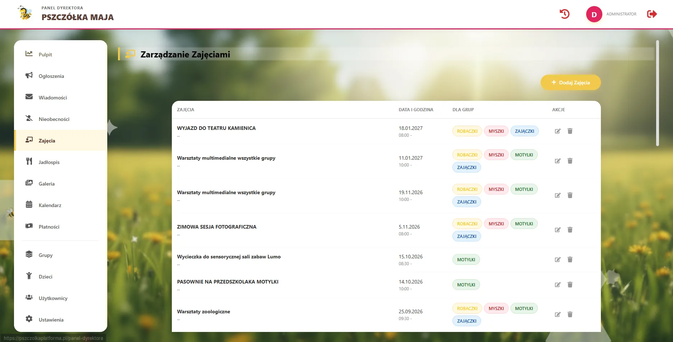Delete the Warsztaty zoologiczne entry
The width and height of the screenshot is (673, 342).
(570, 314)
